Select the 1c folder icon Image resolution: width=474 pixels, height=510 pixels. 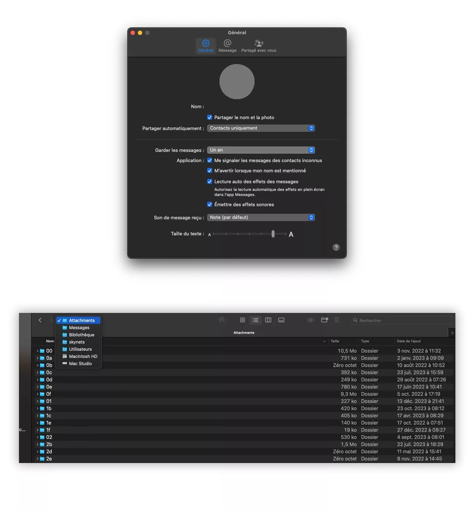point(42,416)
